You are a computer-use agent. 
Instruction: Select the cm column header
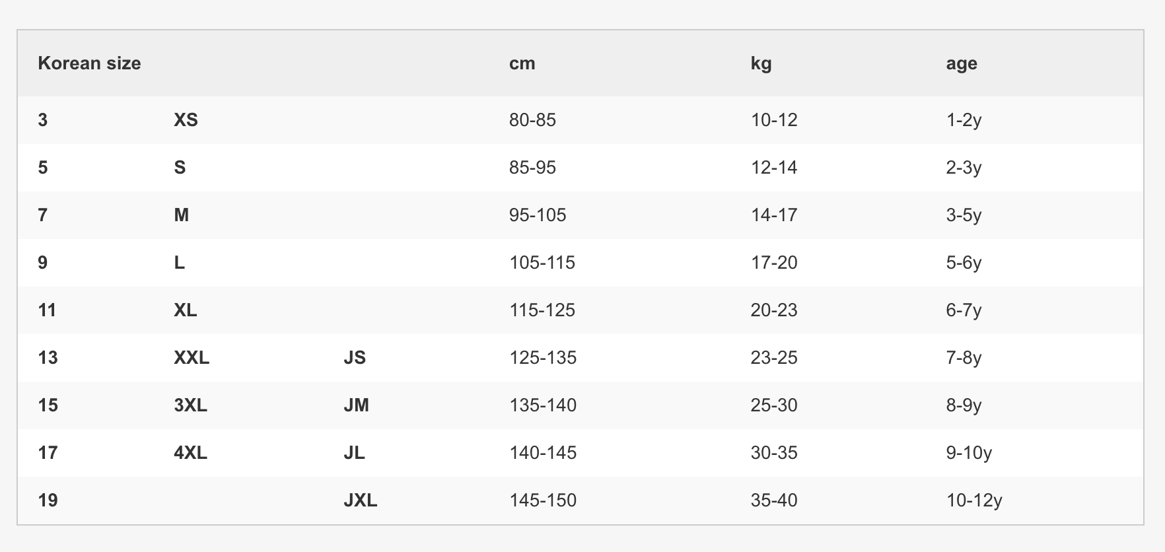coord(522,63)
